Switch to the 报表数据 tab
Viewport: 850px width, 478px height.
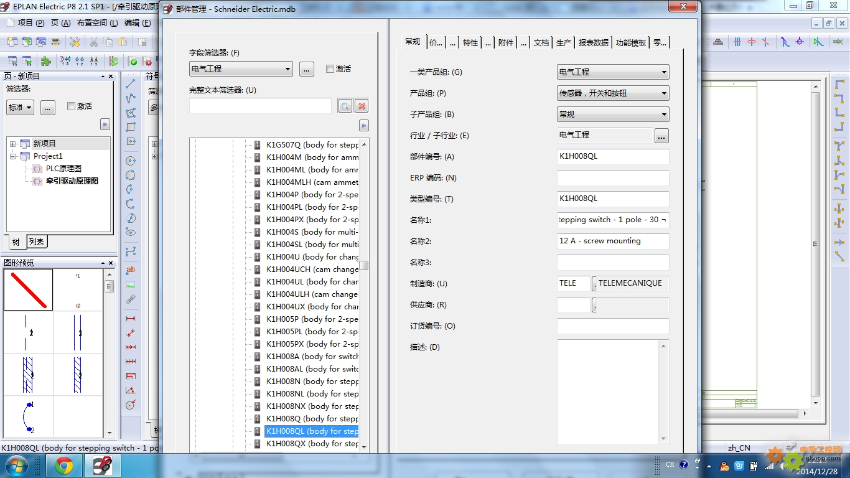pos(593,42)
